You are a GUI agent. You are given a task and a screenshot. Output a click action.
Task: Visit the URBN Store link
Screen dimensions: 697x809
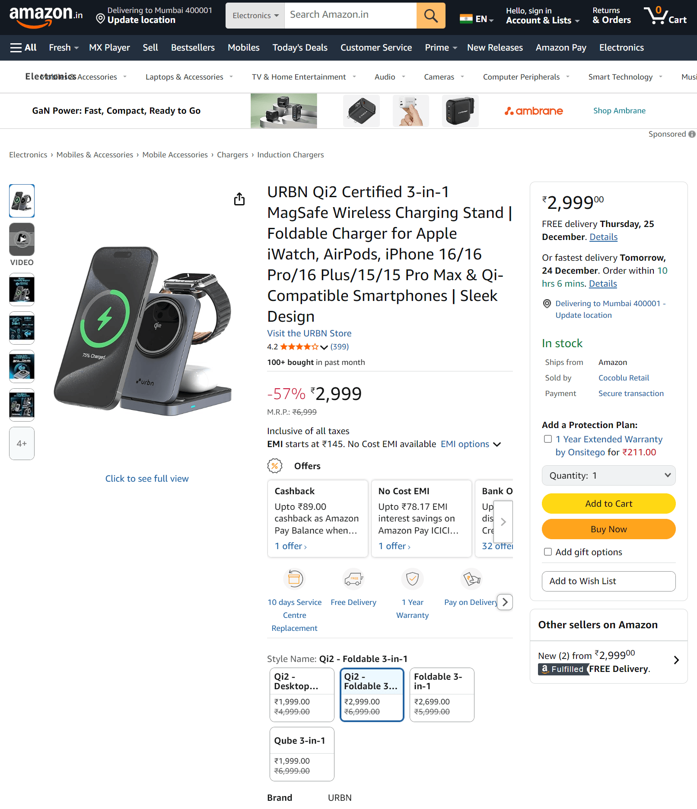coord(309,333)
